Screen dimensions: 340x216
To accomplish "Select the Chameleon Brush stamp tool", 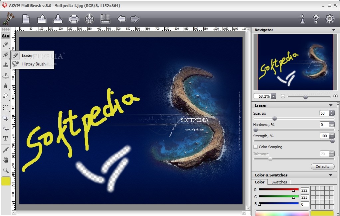I will coord(6,75).
